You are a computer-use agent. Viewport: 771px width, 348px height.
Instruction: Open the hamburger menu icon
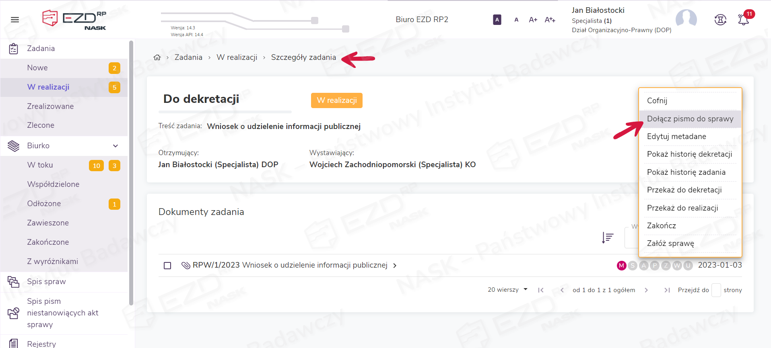[x=15, y=20]
